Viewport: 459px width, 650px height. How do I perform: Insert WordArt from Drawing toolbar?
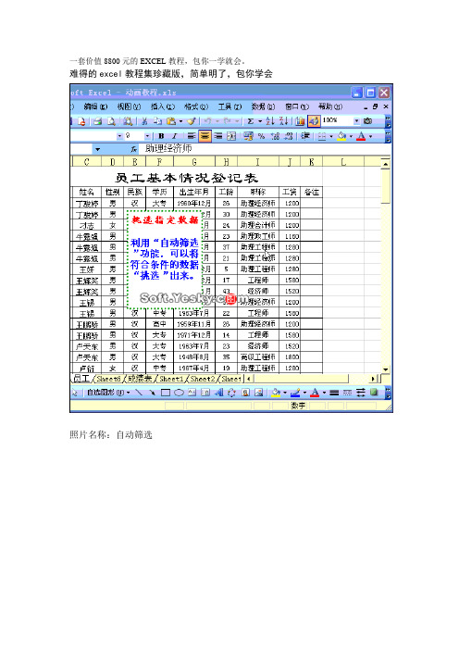(x=218, y=393)
